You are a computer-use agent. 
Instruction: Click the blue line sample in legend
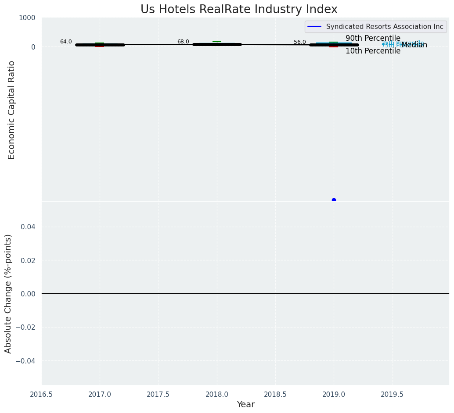point(314,27)
